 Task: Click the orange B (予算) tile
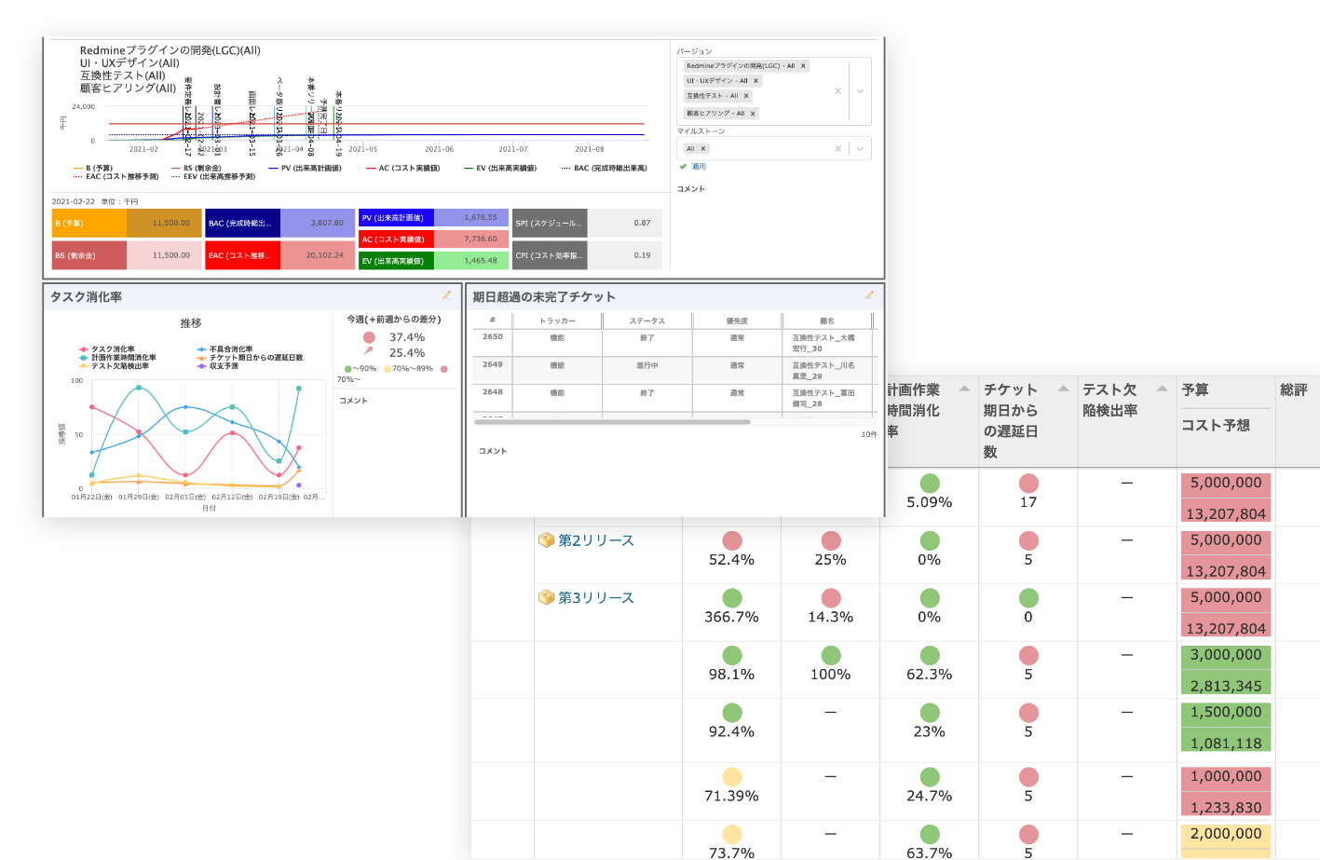tap(127, 224)
